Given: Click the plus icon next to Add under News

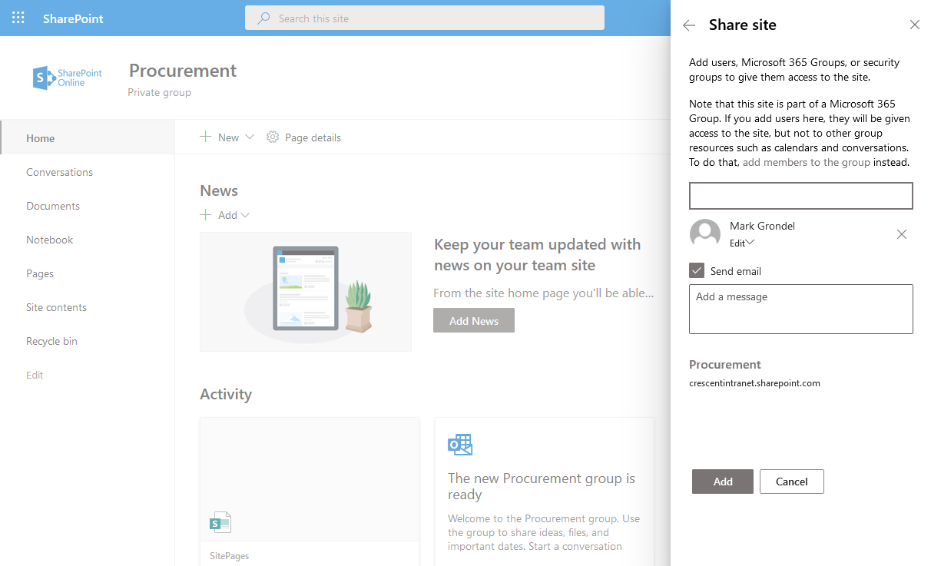Looking at the screenshot, I should [206, 214].
